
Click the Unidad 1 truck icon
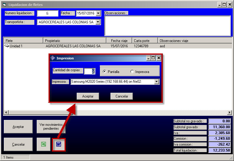pyautogui.click(x=7, y=46)
